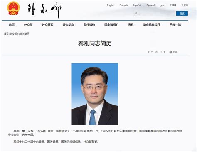Open the 首页 navigation menu item
Image resolution: width=197 pixels, height=152 pixels.
coord(12,25)
